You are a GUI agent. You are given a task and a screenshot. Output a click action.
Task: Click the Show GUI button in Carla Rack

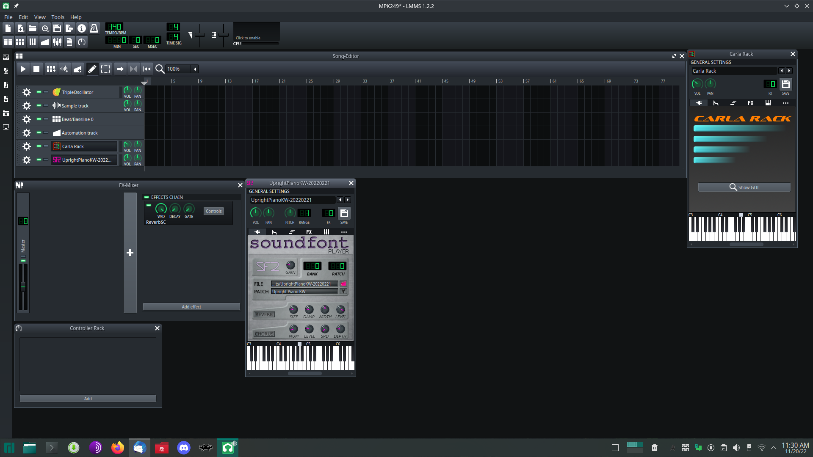744,187
